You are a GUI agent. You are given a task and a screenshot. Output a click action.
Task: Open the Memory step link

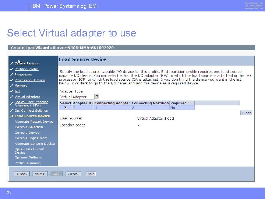[21, 85]
